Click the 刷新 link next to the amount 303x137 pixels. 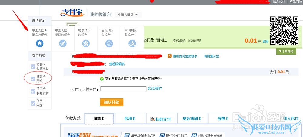coord(266,42)
